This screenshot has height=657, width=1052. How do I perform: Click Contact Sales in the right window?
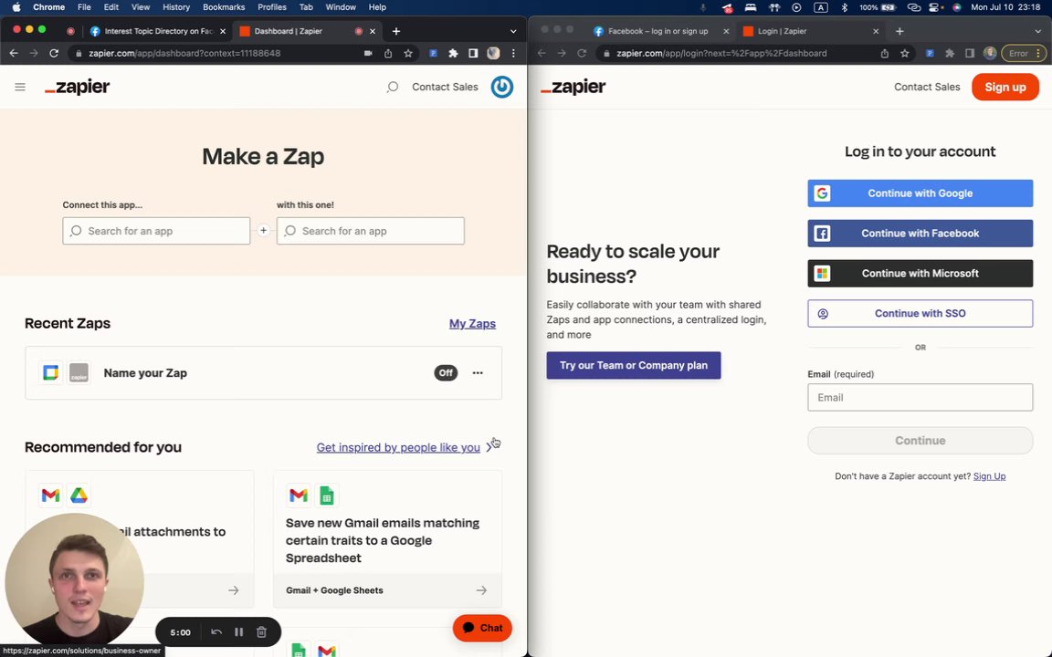click(927, 88)
